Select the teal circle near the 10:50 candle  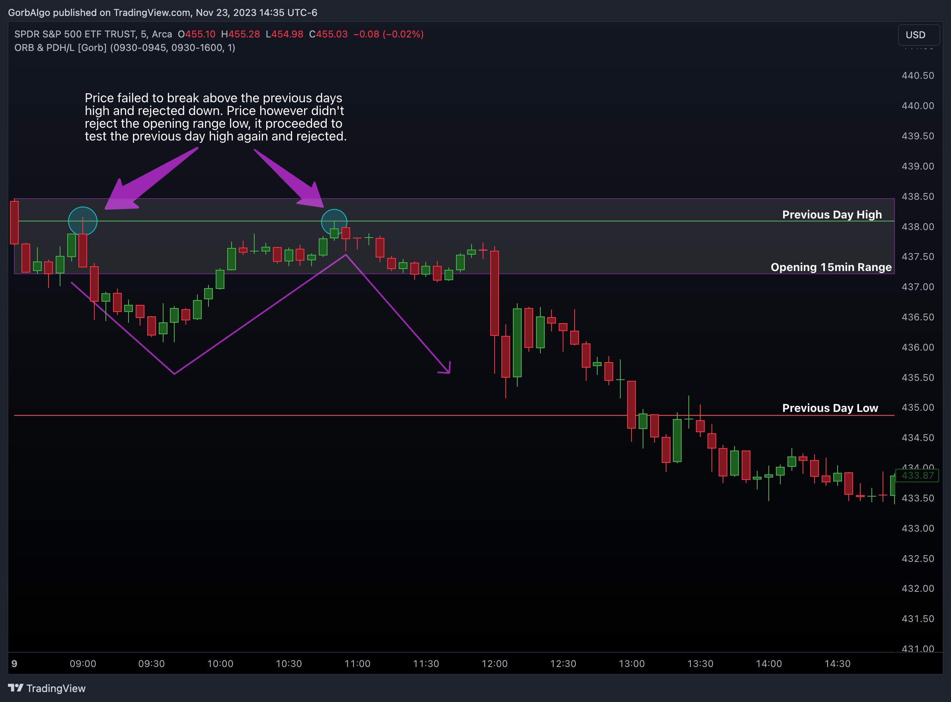point(334,222)
